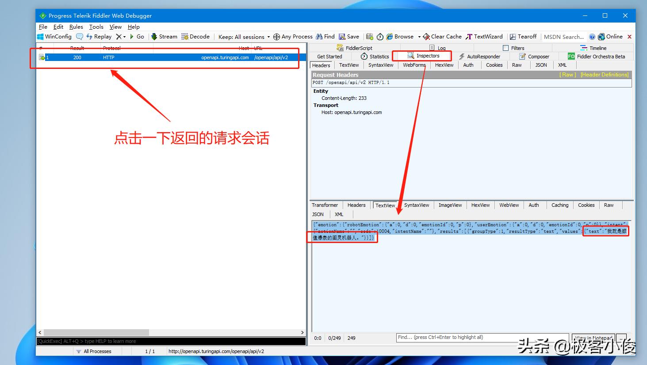Launch Browse with the IE icon
The width and height of the screenshot is (647, 365).
400,37
